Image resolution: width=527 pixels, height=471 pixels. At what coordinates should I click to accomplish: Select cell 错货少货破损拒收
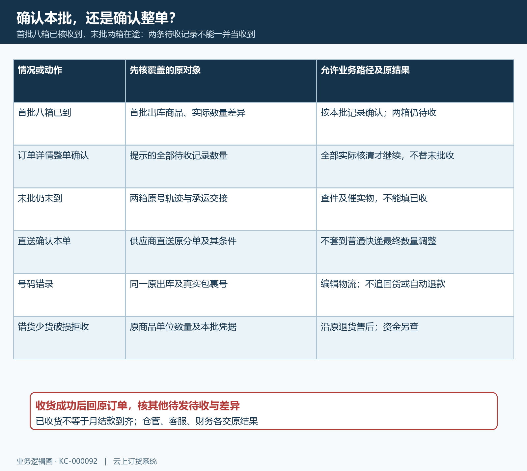point(69,338)
